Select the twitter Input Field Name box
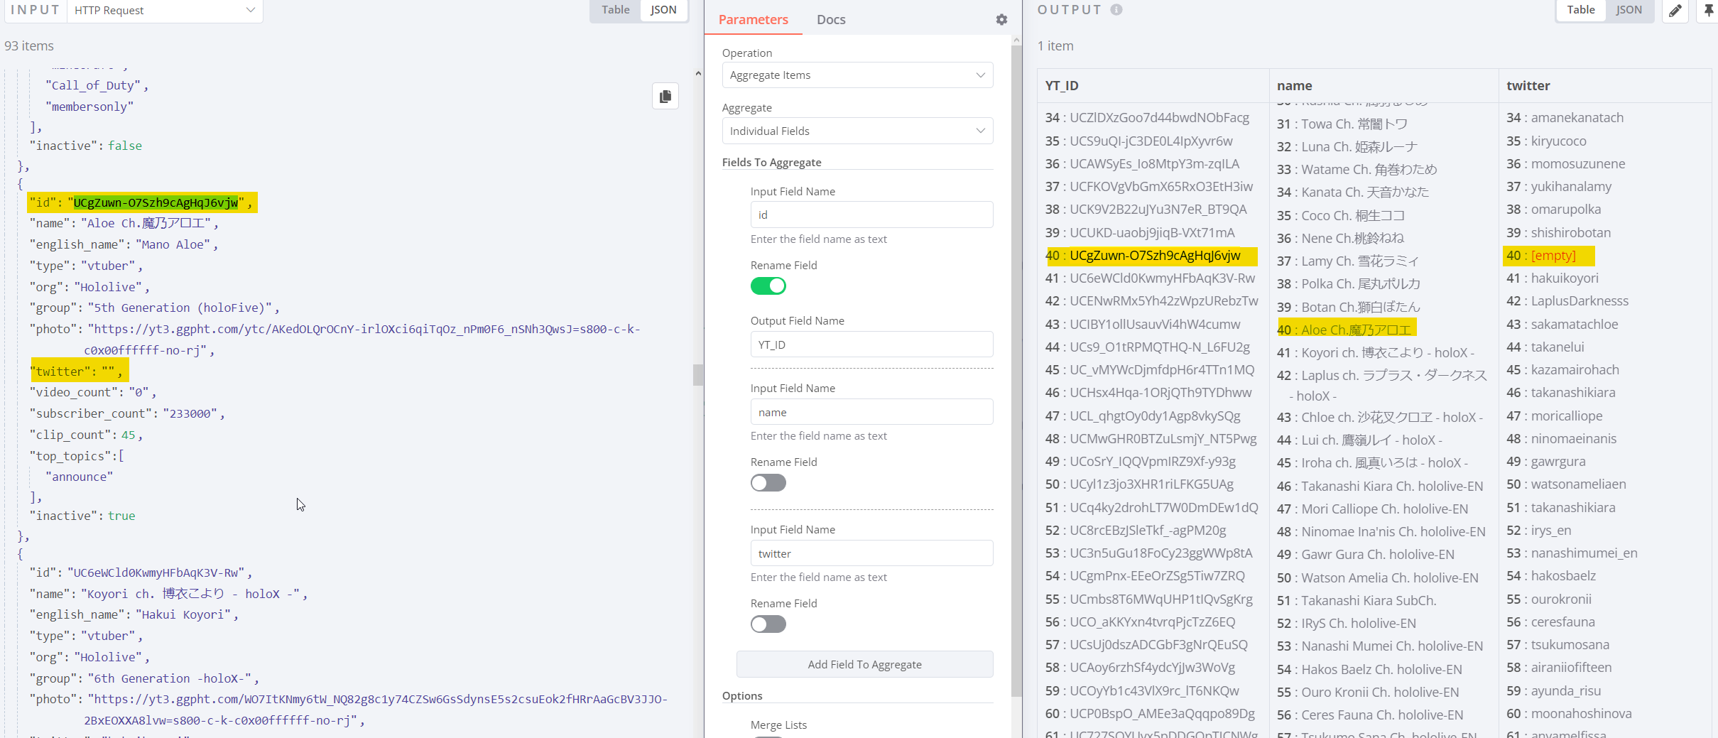 click(x=871, y=553)
